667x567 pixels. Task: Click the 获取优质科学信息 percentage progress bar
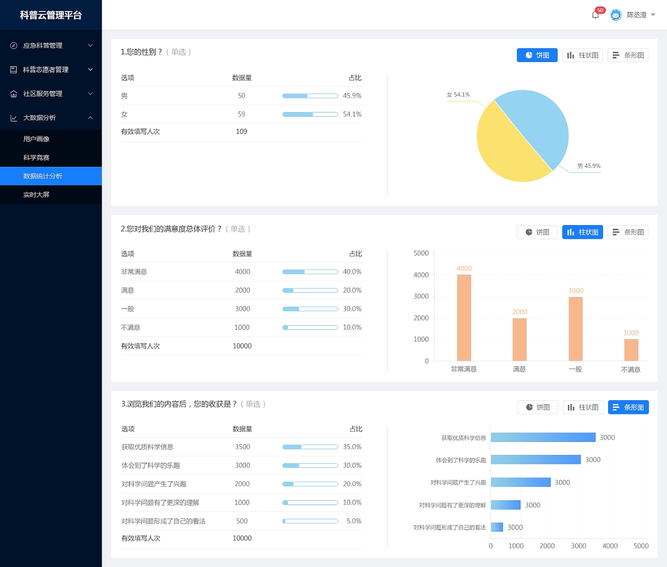click(310, 447)
